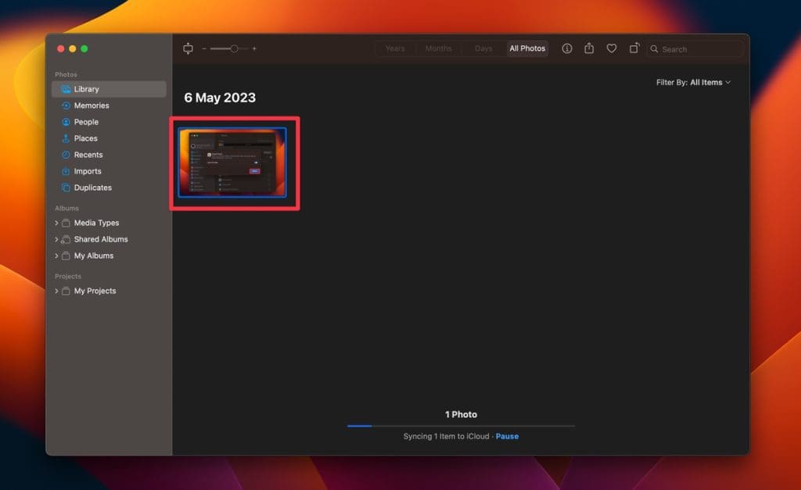Click the 1 Photo count label
This screenshot has width=801, height=490.
(x=461, y=414)
